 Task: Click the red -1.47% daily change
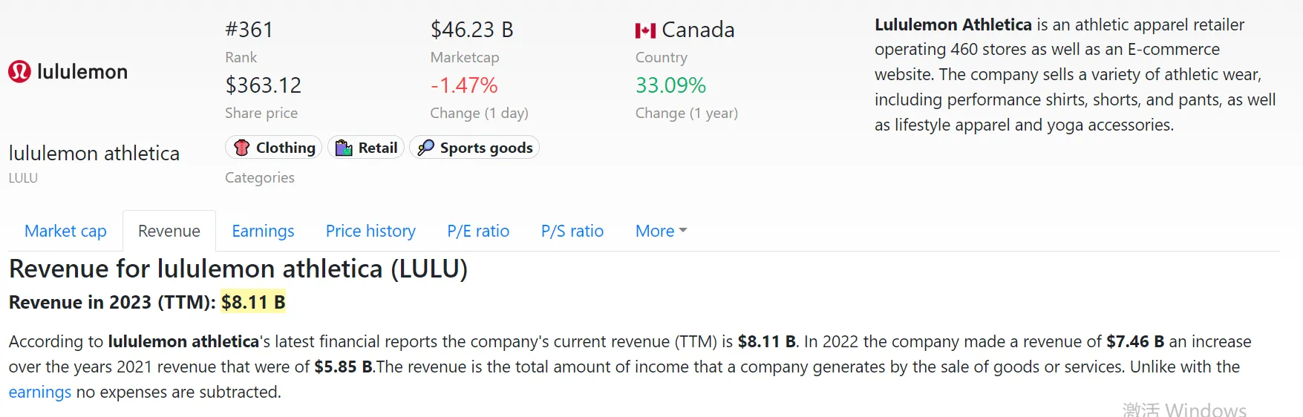[464, 85]
